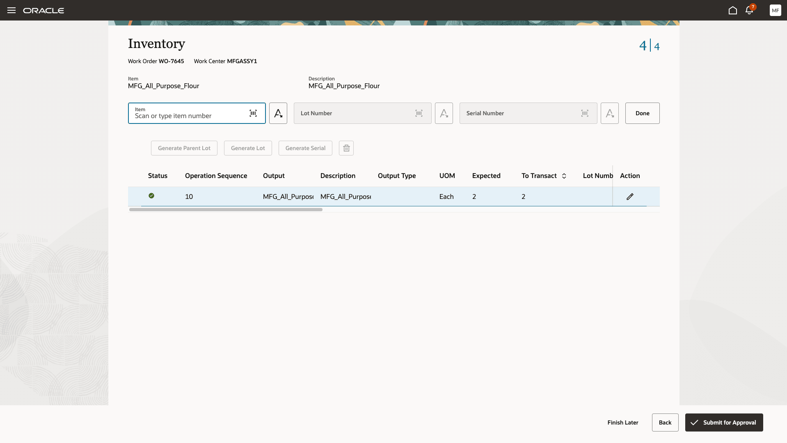Click the Description column header in table

click(x=338, y=176)
